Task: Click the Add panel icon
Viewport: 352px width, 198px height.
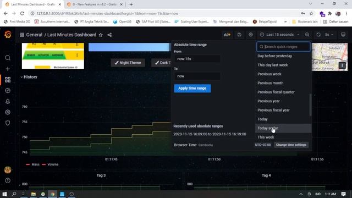Action: click(227, 35)
